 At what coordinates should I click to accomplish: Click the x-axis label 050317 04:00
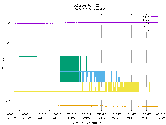pos(146,116)
